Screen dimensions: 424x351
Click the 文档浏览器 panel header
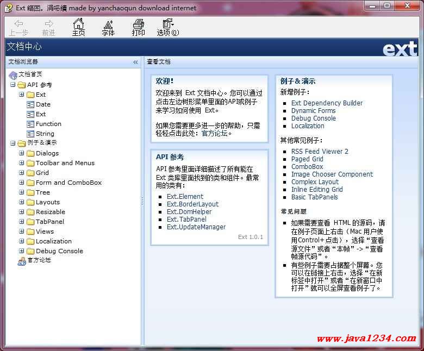pos(73,62)
